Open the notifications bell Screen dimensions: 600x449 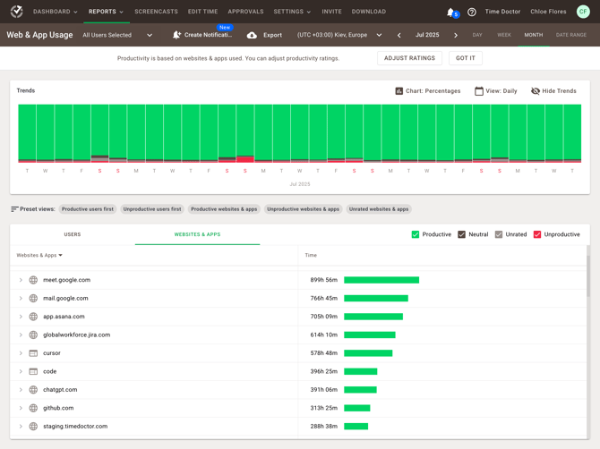(x=450, y=13)
